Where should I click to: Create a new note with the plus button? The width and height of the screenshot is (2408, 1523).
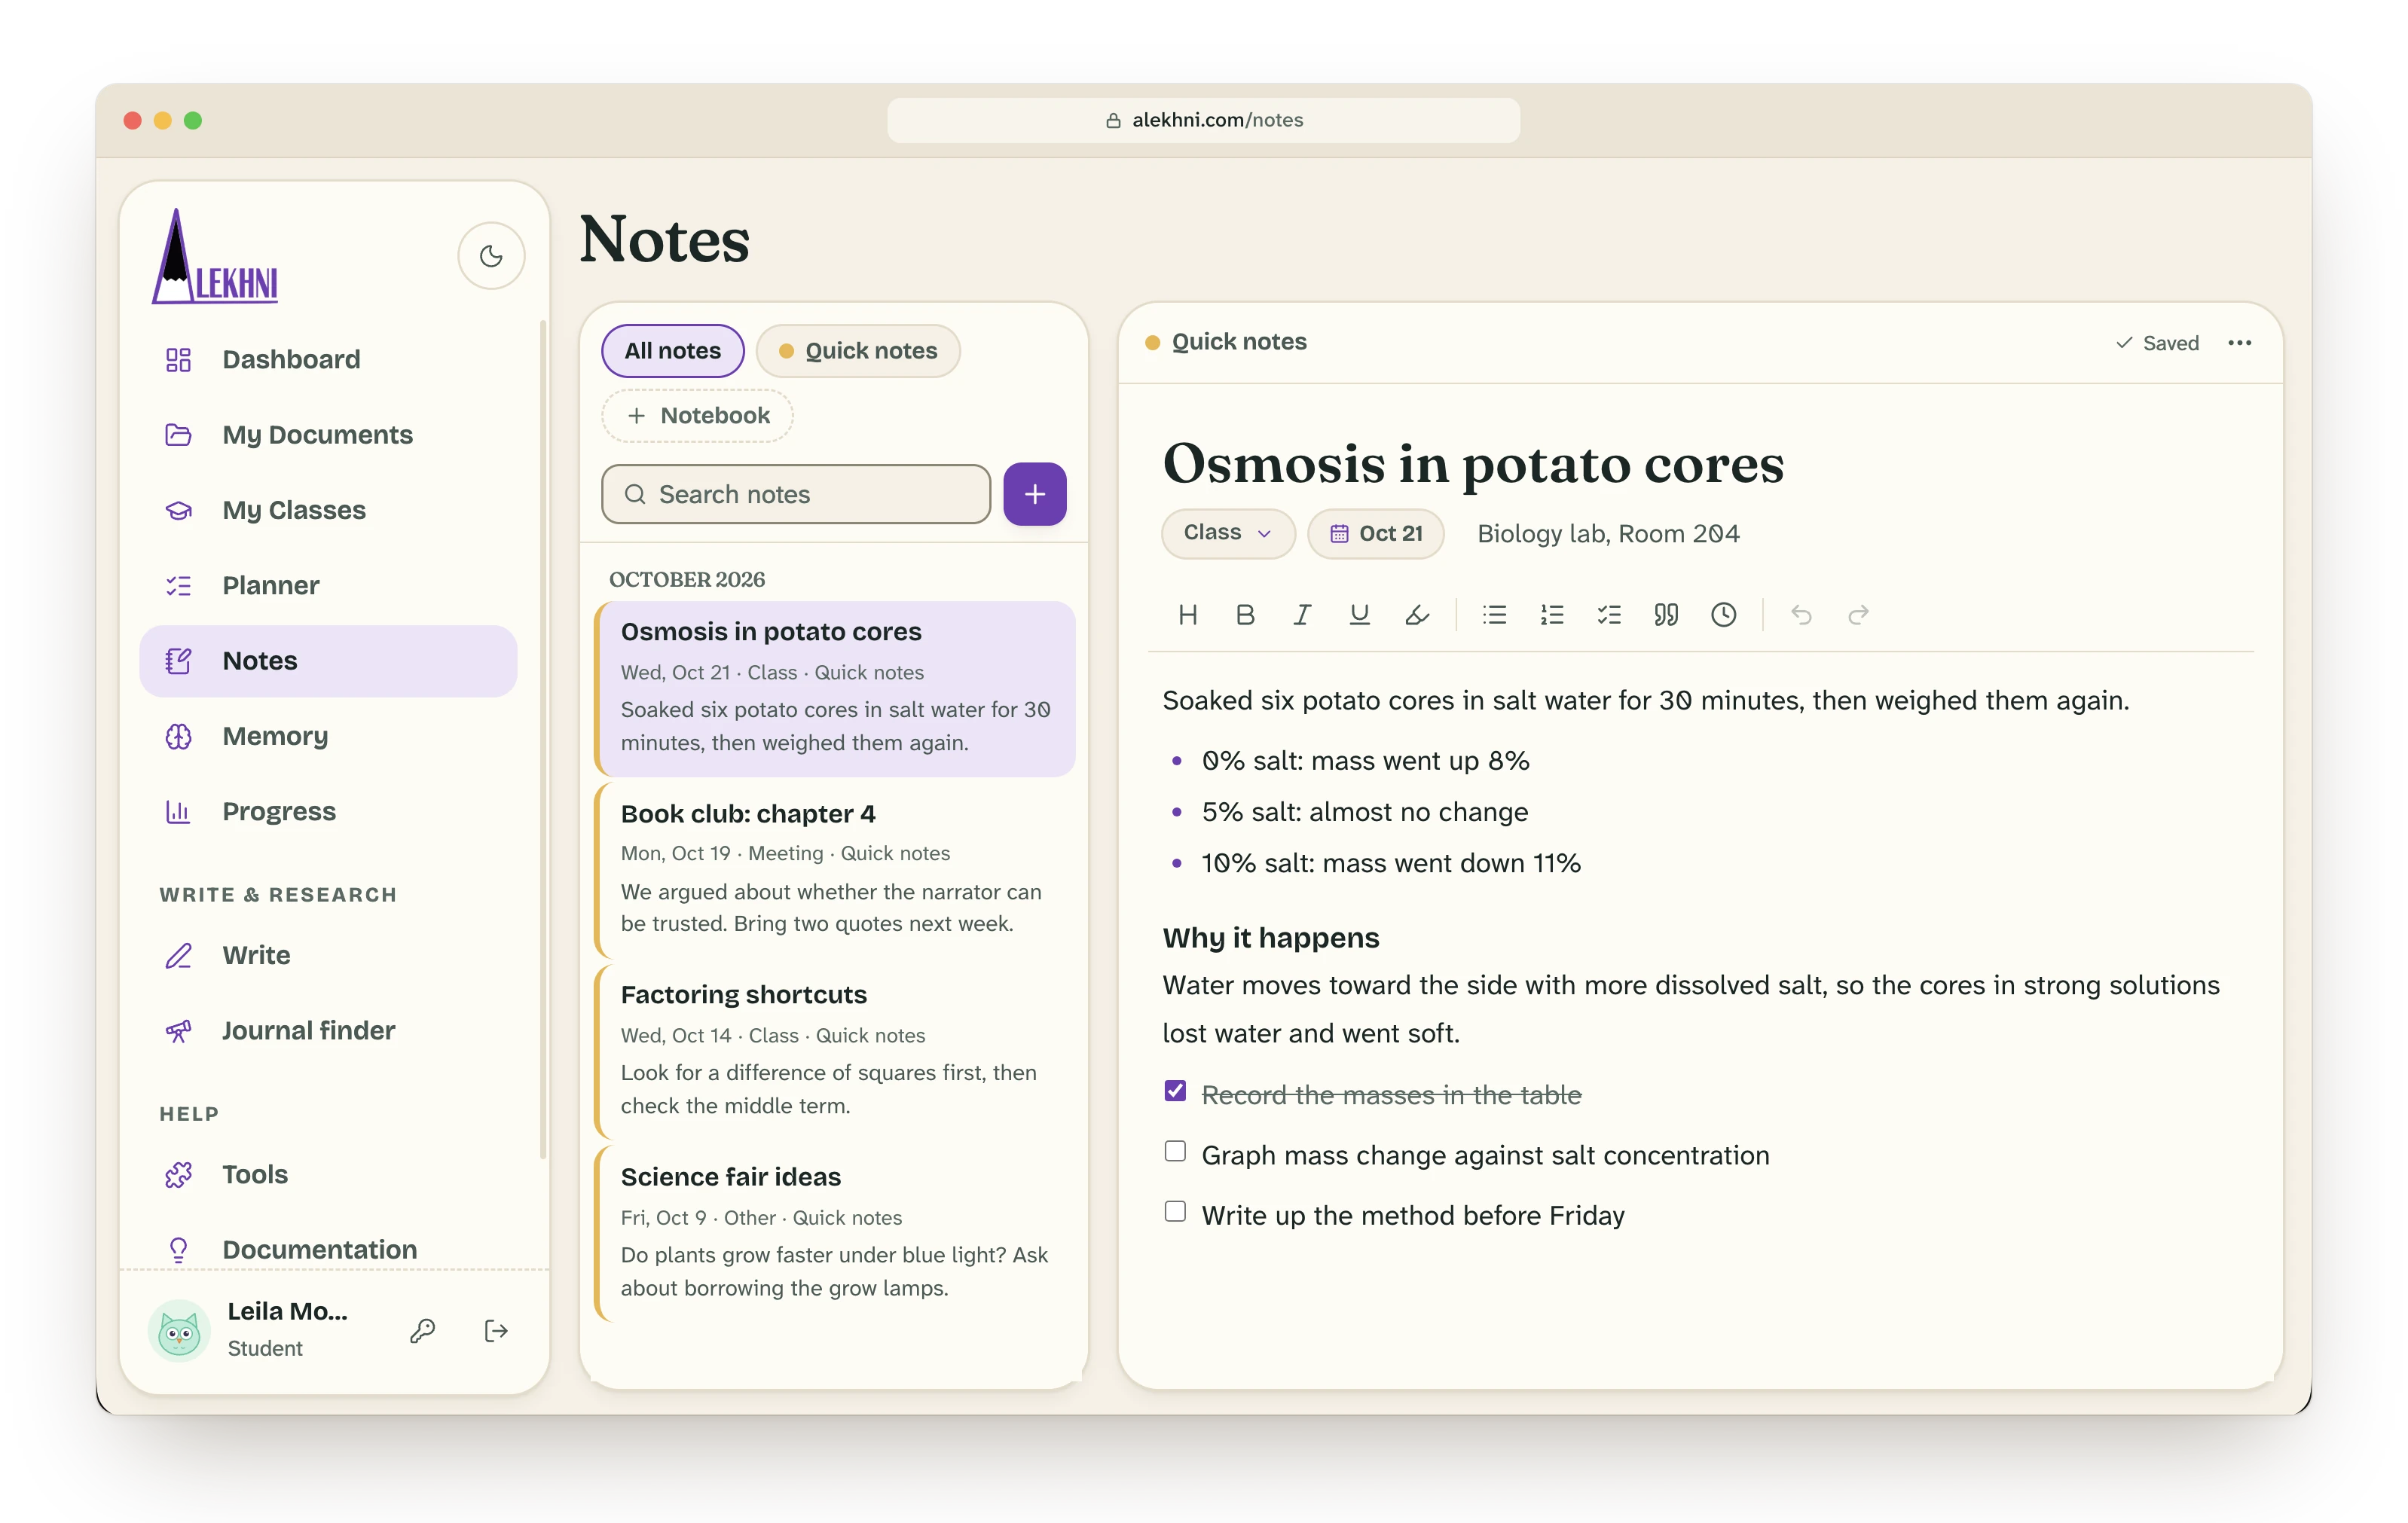pos(1034,494)
